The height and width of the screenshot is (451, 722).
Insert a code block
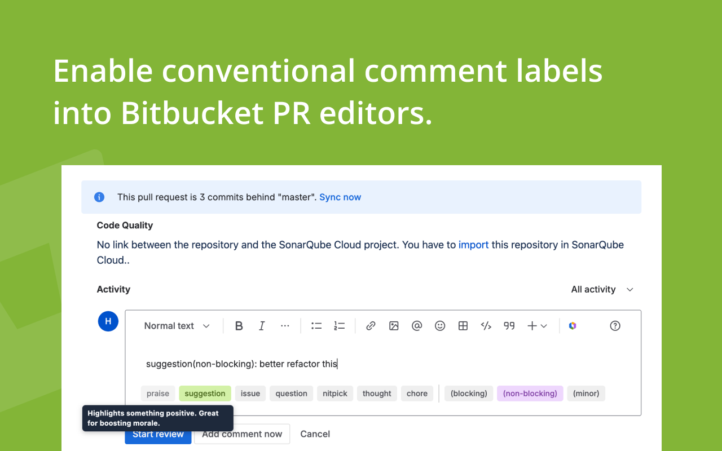(x=486, y=325)
